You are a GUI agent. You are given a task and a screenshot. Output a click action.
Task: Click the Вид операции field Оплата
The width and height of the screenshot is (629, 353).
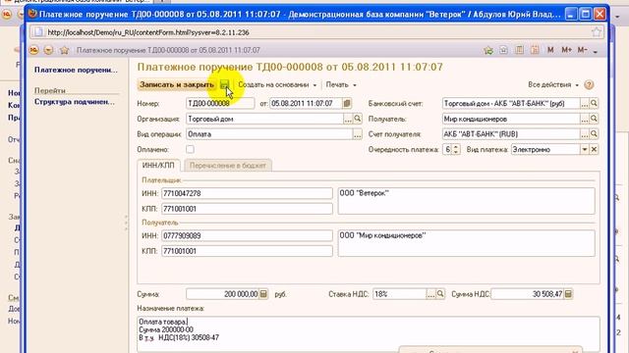[x=269, y=134]
